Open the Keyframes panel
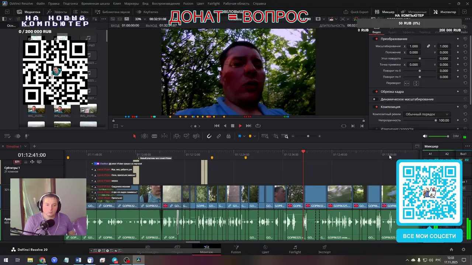 click(147, 12)
